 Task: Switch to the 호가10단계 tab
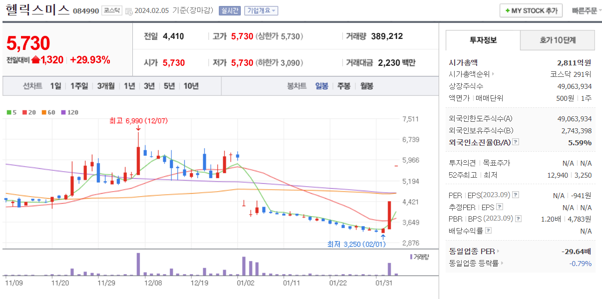tap(558, 40)
